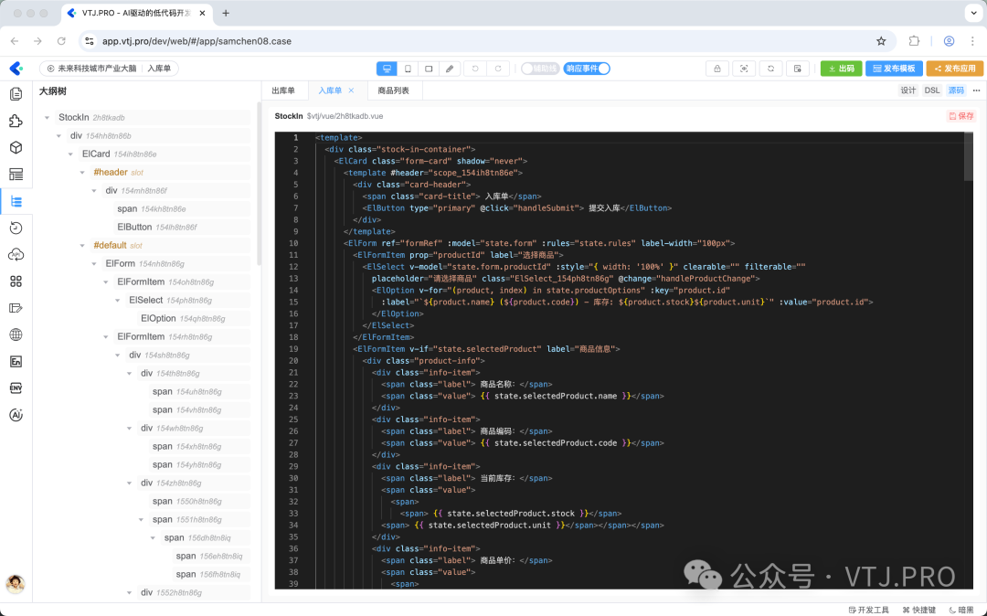Click the lock icon in toolbar
The image size is (987, 616).
coord(717,69)
